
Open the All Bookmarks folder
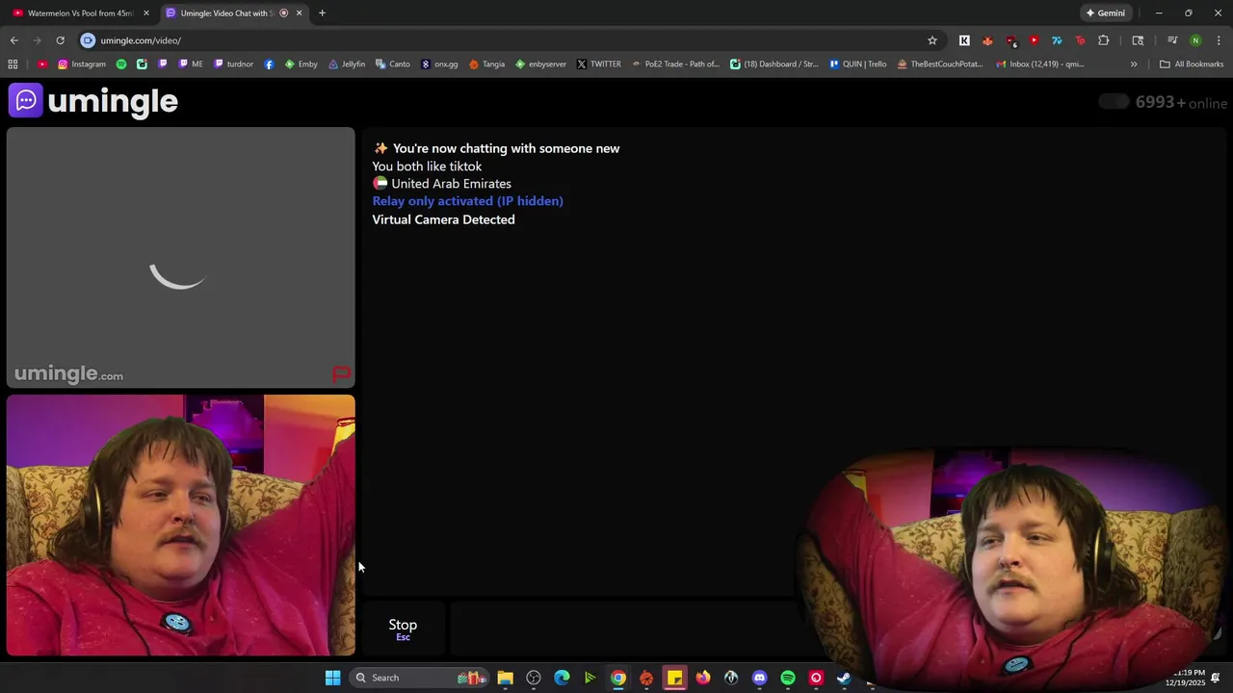pyautogui.click(x=1192, y=64)
